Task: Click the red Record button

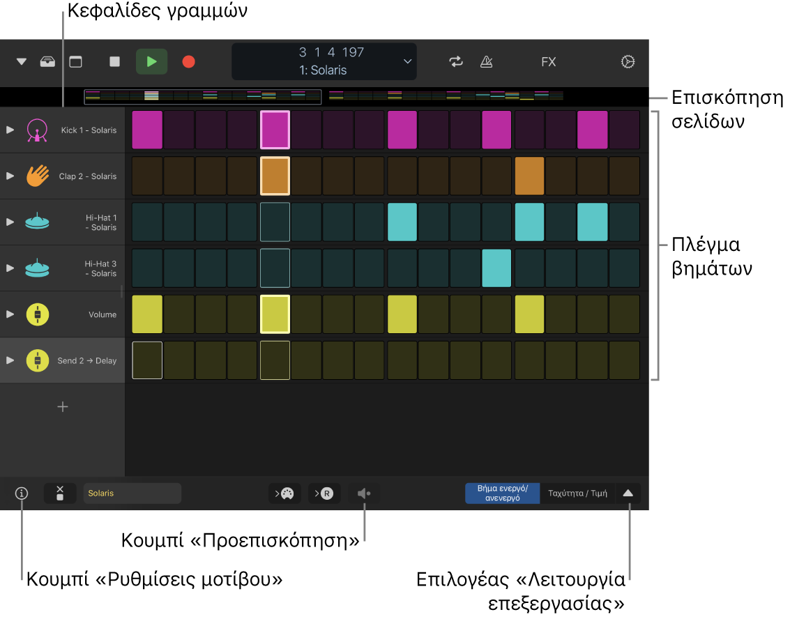Action: pyautogui.click(x=188, y=61)
